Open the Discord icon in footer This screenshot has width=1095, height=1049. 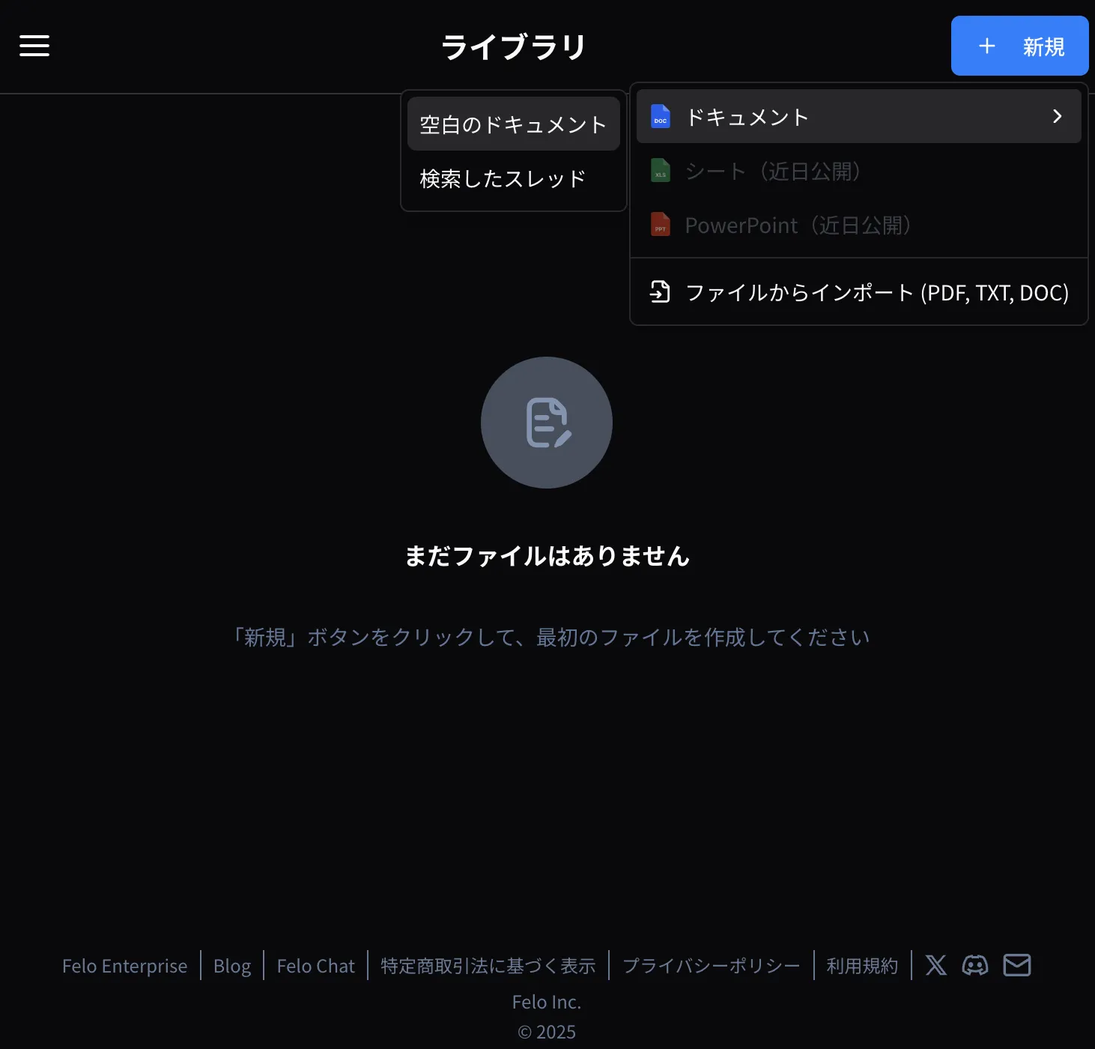[975, 965]
